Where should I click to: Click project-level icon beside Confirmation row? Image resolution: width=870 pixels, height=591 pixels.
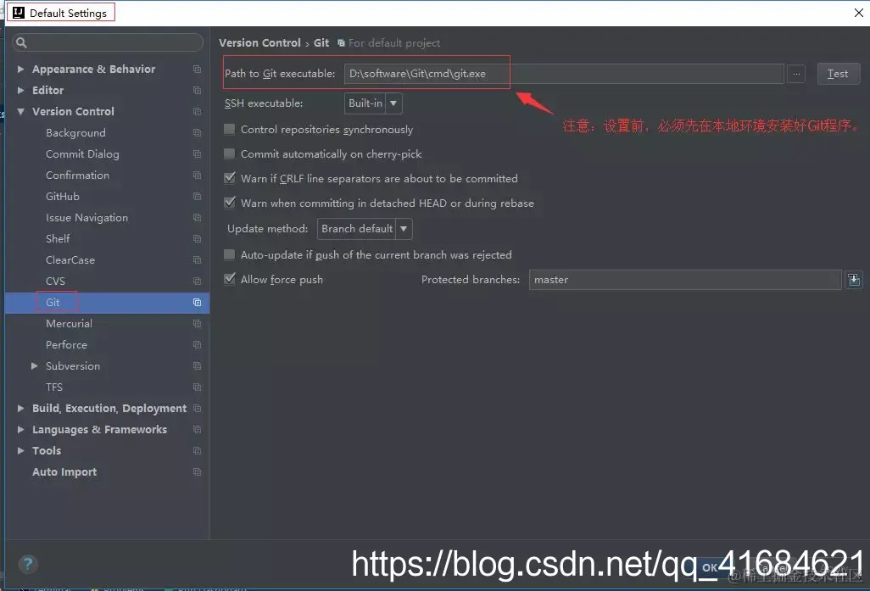(197, 175)
